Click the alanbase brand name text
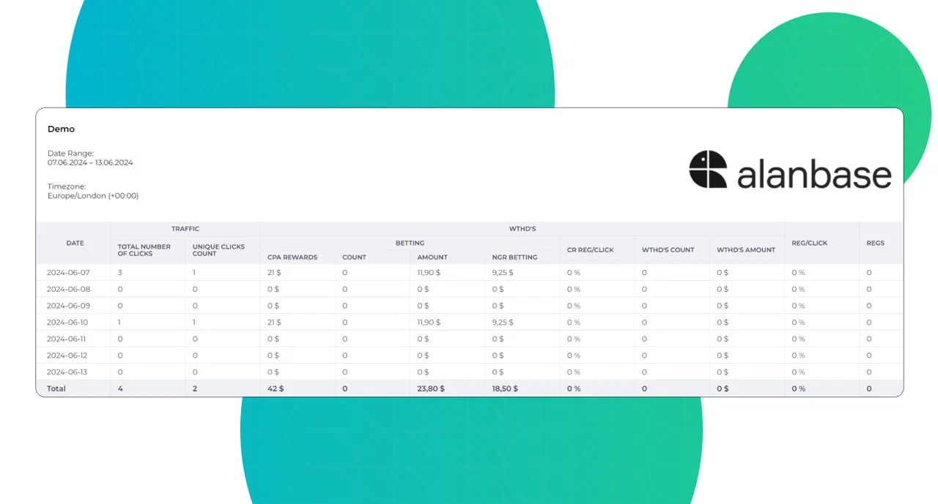The image size is (938, 504). (813, 176)
